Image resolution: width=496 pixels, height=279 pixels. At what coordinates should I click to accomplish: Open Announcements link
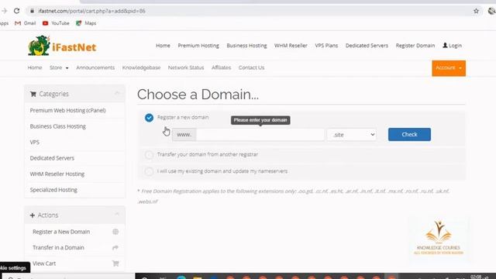click(95, 67)
